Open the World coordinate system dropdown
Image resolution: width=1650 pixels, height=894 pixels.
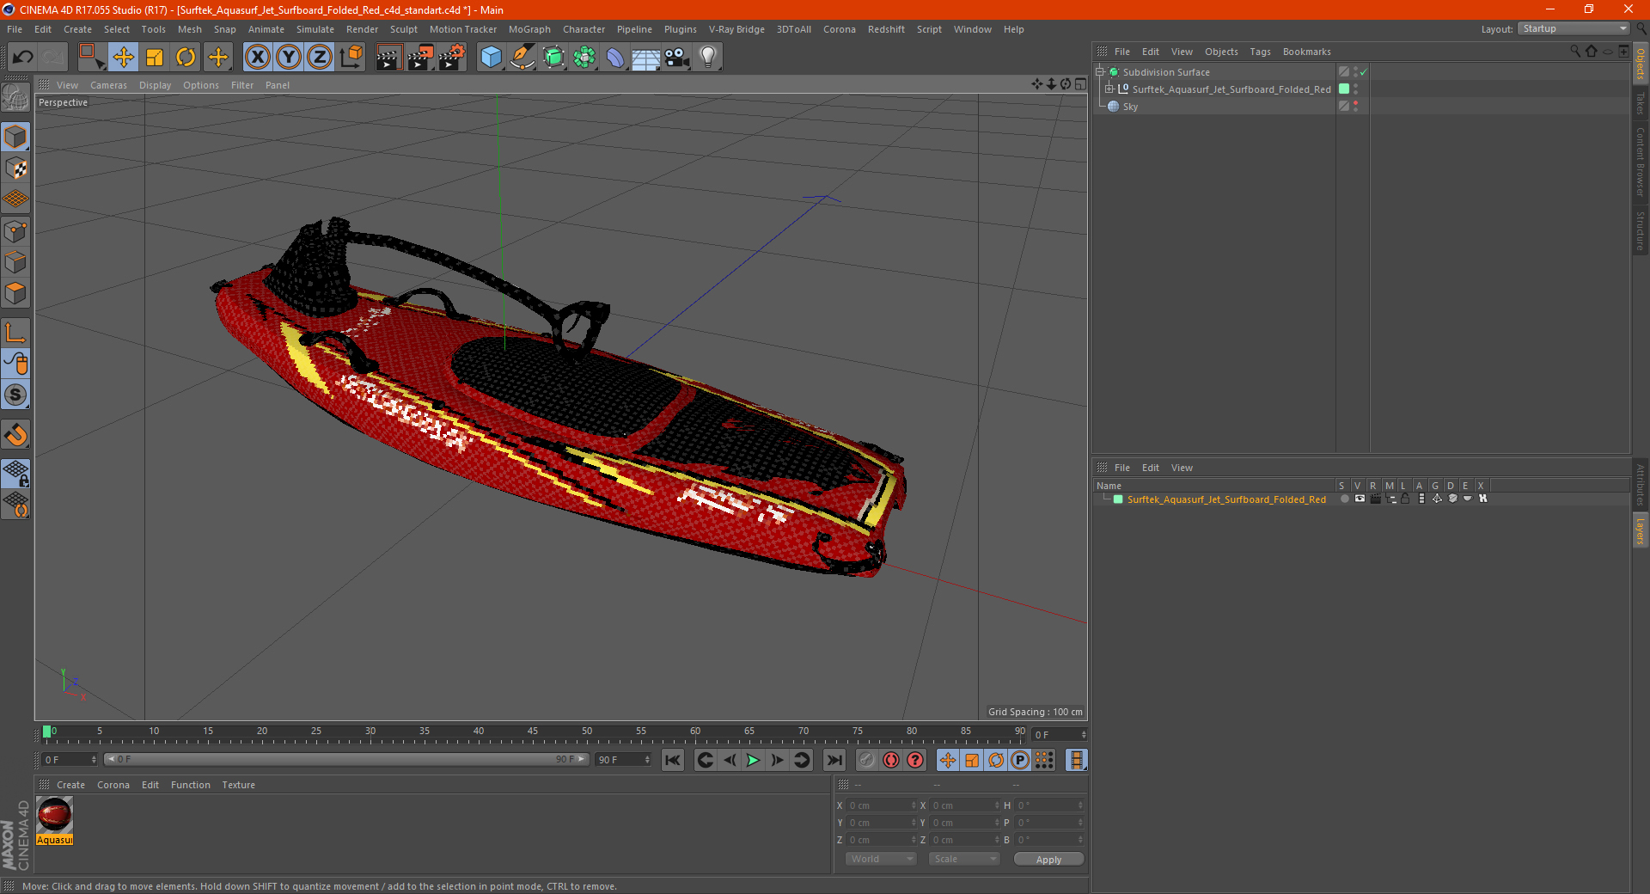tap(881, 859)
